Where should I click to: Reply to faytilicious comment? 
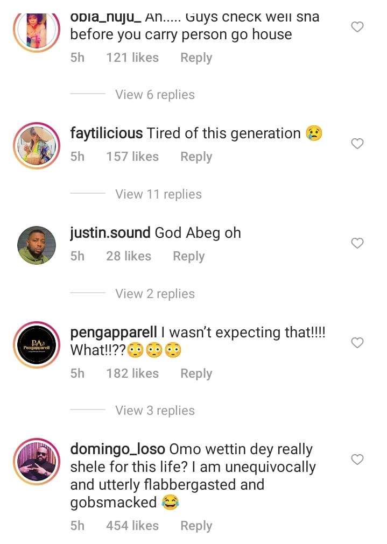tap(196, 157)
